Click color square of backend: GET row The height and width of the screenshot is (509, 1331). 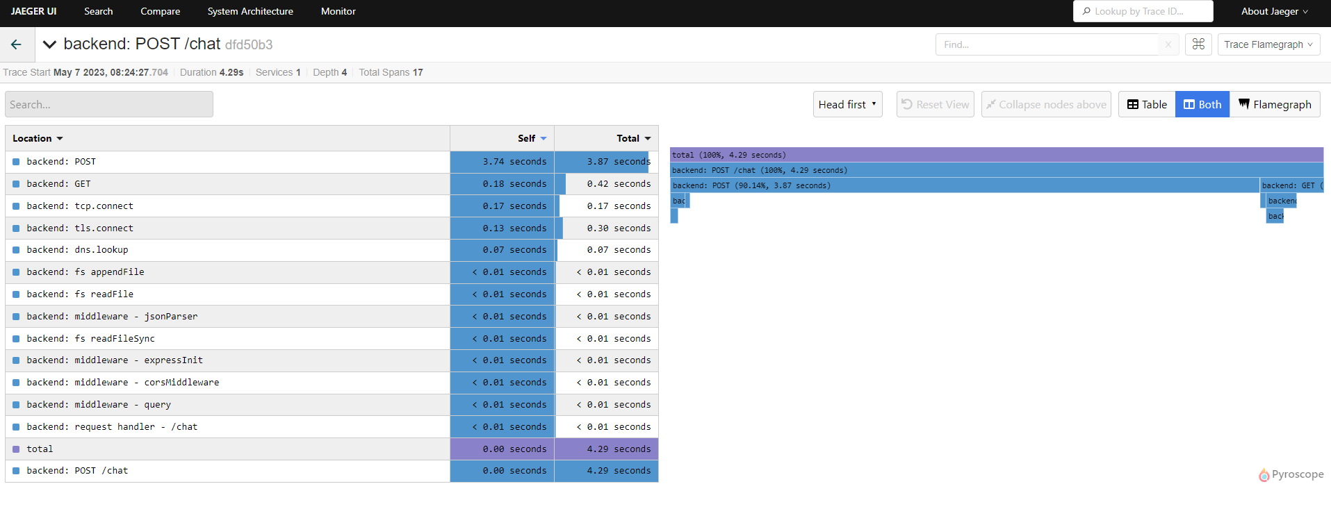pyautogui.click(x=16, y=184)
